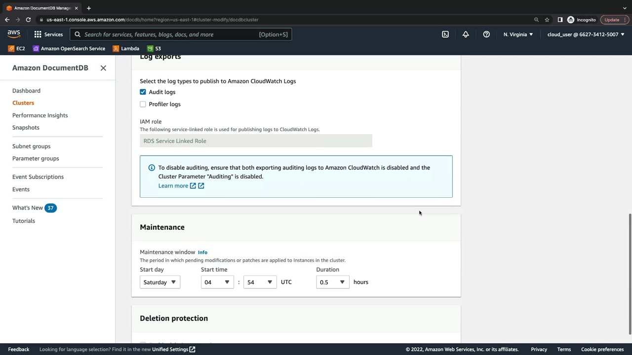Click the AWS logo home icon

pyautogui.click(x=14, y=34)
